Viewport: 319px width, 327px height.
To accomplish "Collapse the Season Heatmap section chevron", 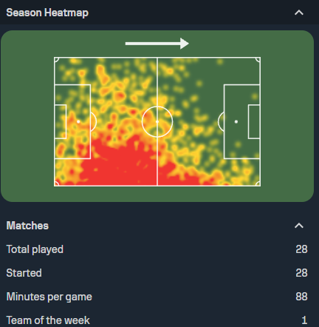I will (299, 13).
